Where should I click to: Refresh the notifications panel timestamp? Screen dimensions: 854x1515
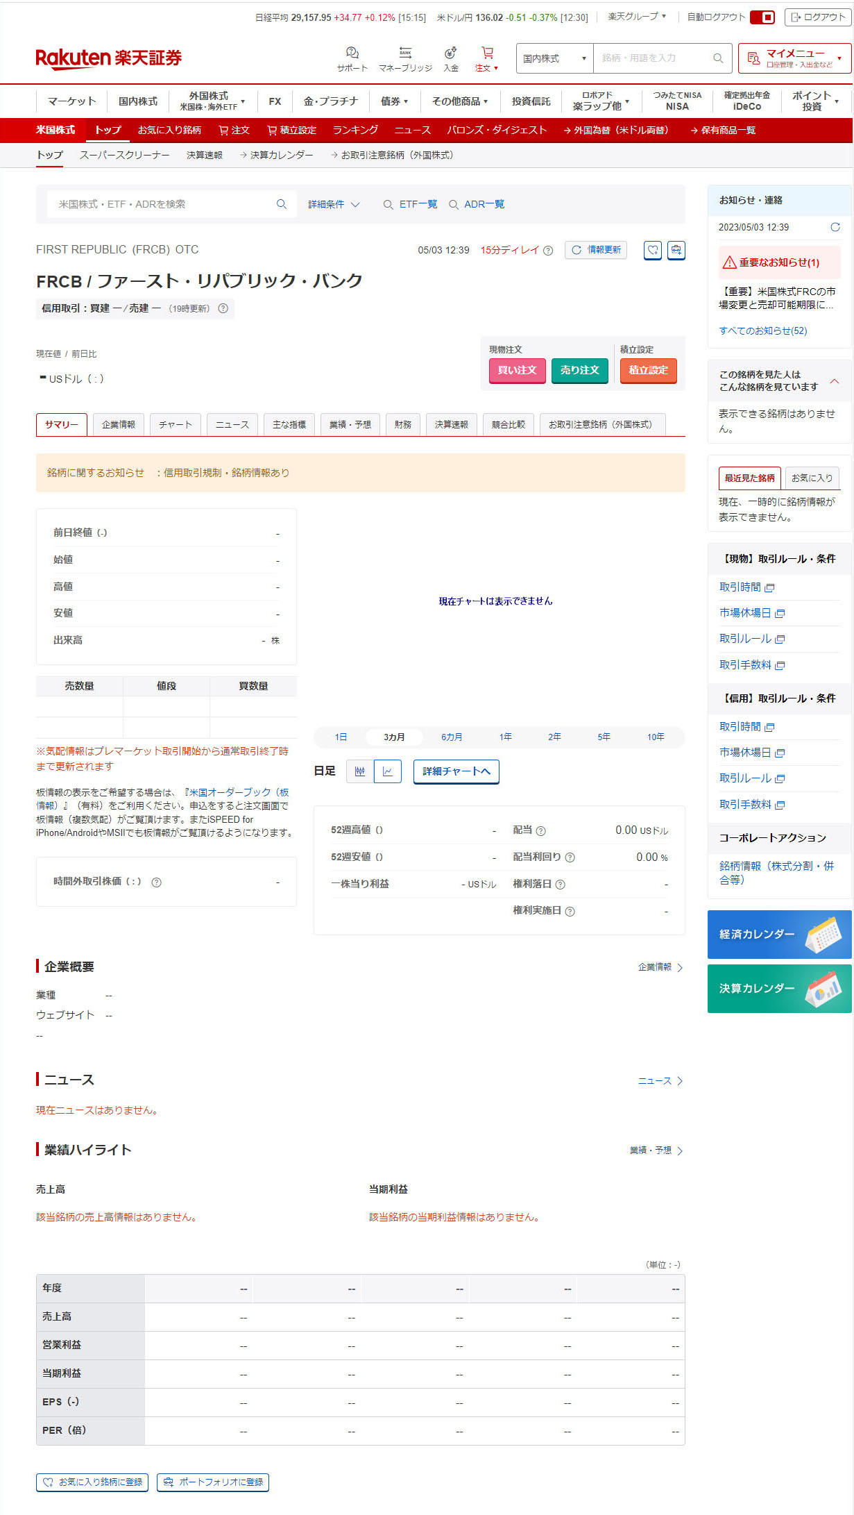pos(835,227)
